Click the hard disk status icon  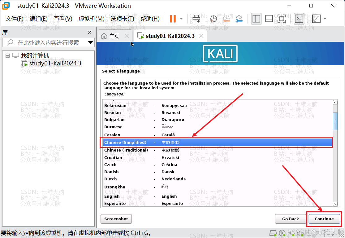273,233
